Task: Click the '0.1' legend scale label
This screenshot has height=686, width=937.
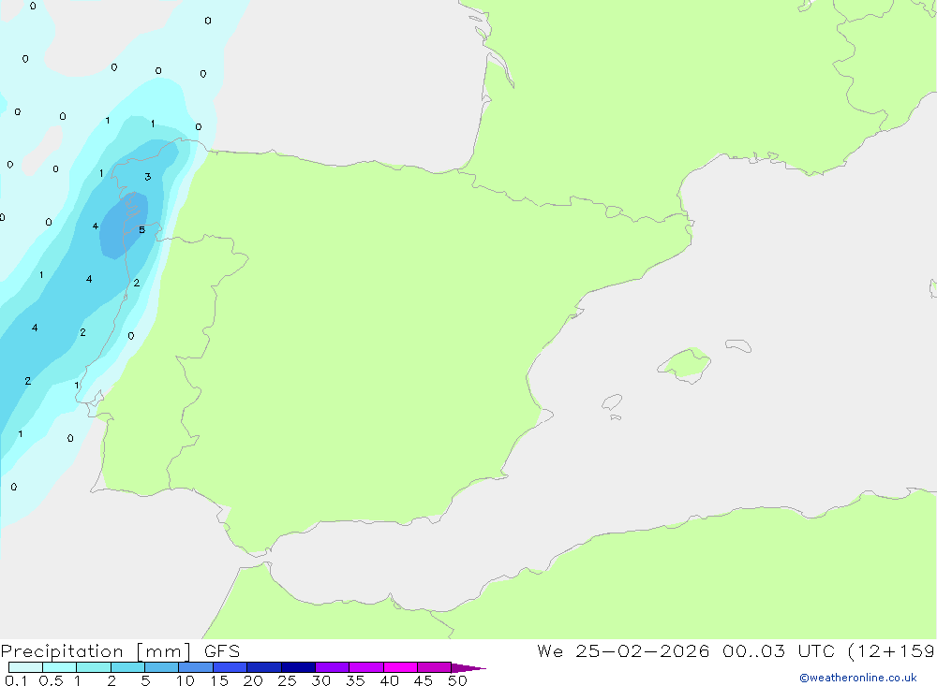Action: [x=16, y=680]
